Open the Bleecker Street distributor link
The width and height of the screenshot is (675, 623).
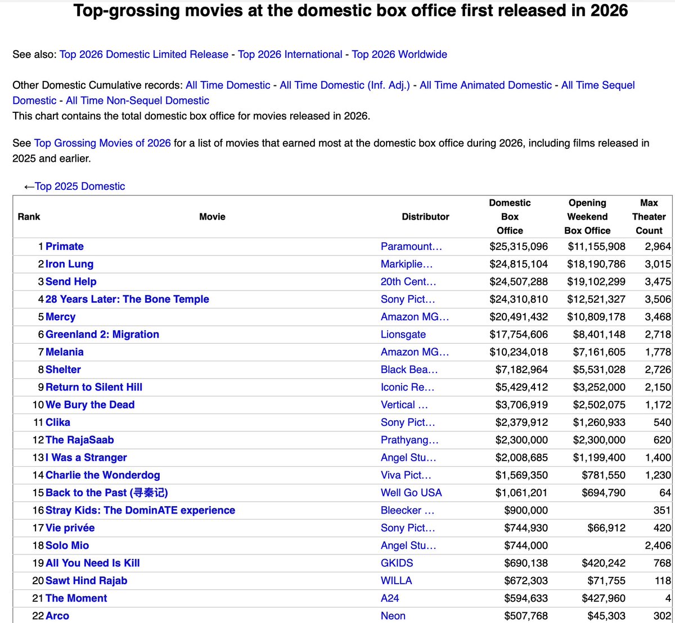click(408, 511)
